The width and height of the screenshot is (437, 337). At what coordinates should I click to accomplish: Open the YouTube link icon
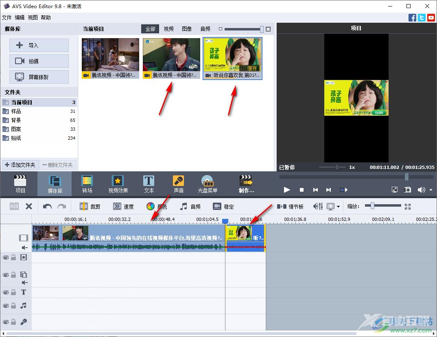431,17
